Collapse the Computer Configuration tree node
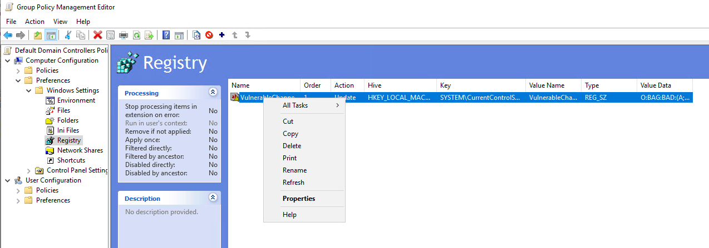The width and height of the screenshot is (709, 248). coord(7,60)
